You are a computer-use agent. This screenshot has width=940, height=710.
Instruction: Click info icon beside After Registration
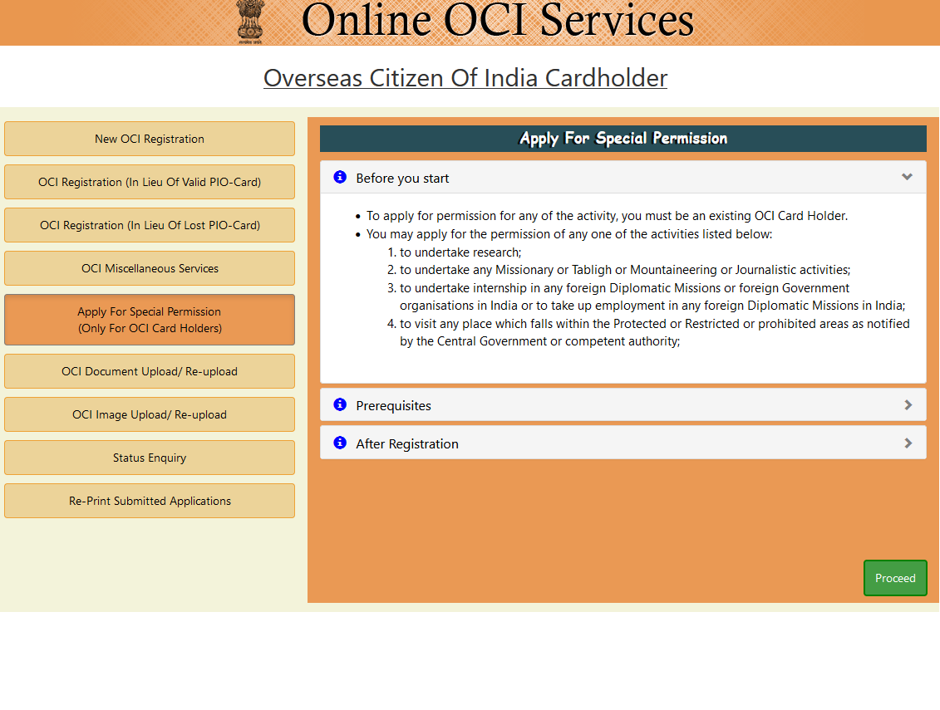[x=340, y=443]
